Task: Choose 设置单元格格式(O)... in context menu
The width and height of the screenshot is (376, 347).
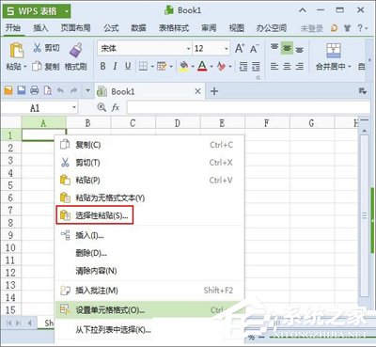Action: pos(149,310)
